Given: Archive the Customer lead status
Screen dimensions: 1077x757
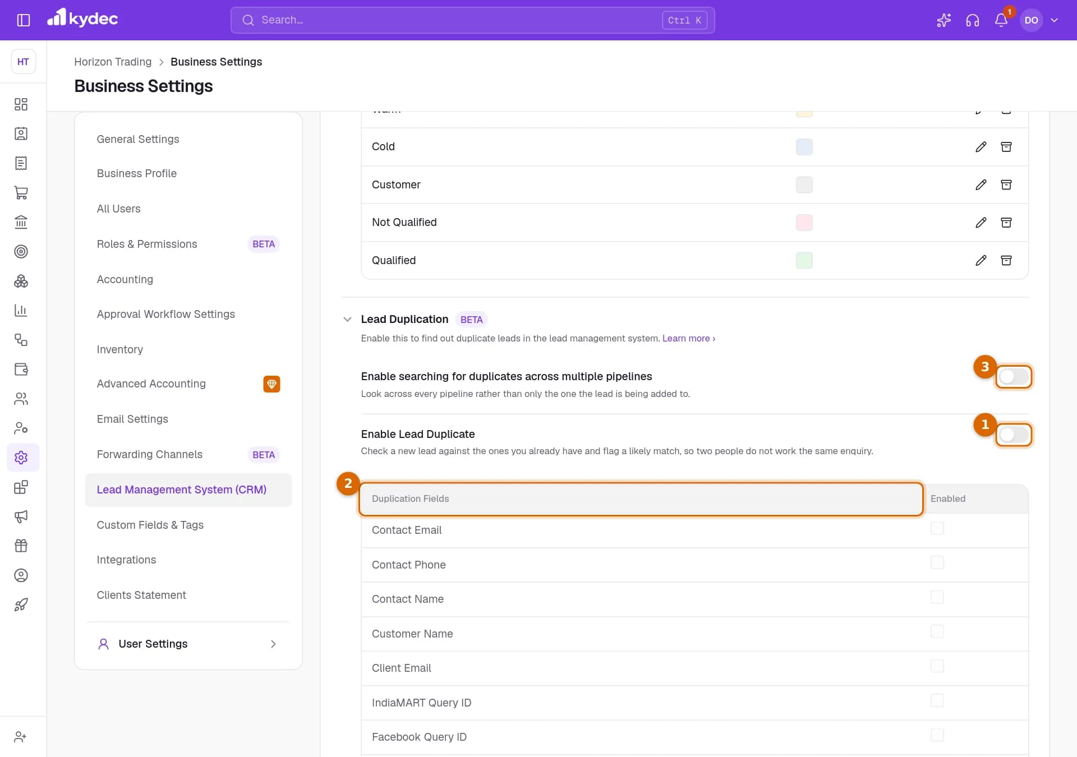Looking at the screenshot, I should [1006, 184].
